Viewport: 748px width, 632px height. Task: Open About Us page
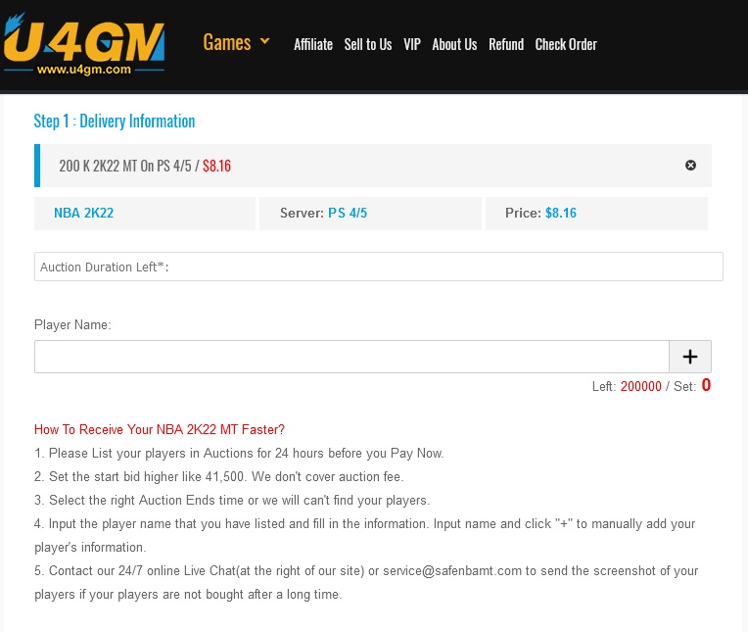coord(454,44)
